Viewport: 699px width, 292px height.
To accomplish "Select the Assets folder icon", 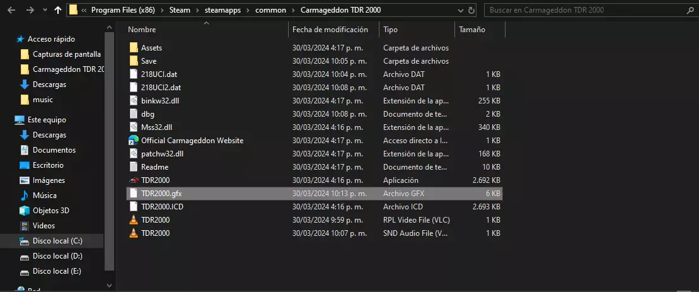I will coord(133,48).
